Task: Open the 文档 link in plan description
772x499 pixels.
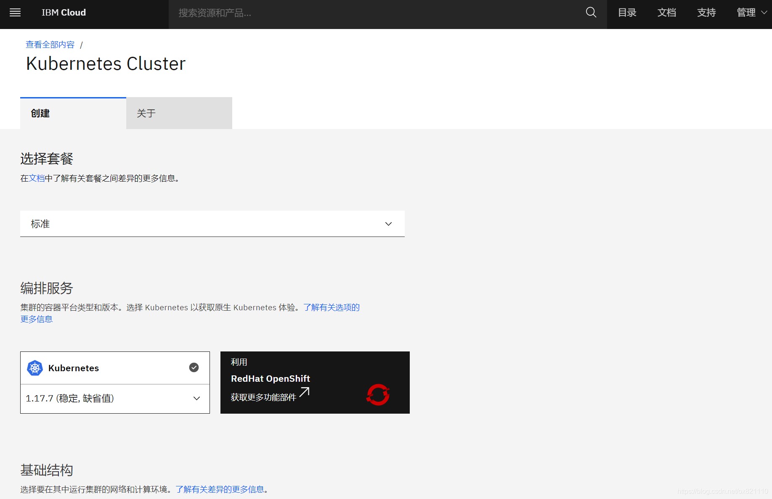Action: click(37, 178)
